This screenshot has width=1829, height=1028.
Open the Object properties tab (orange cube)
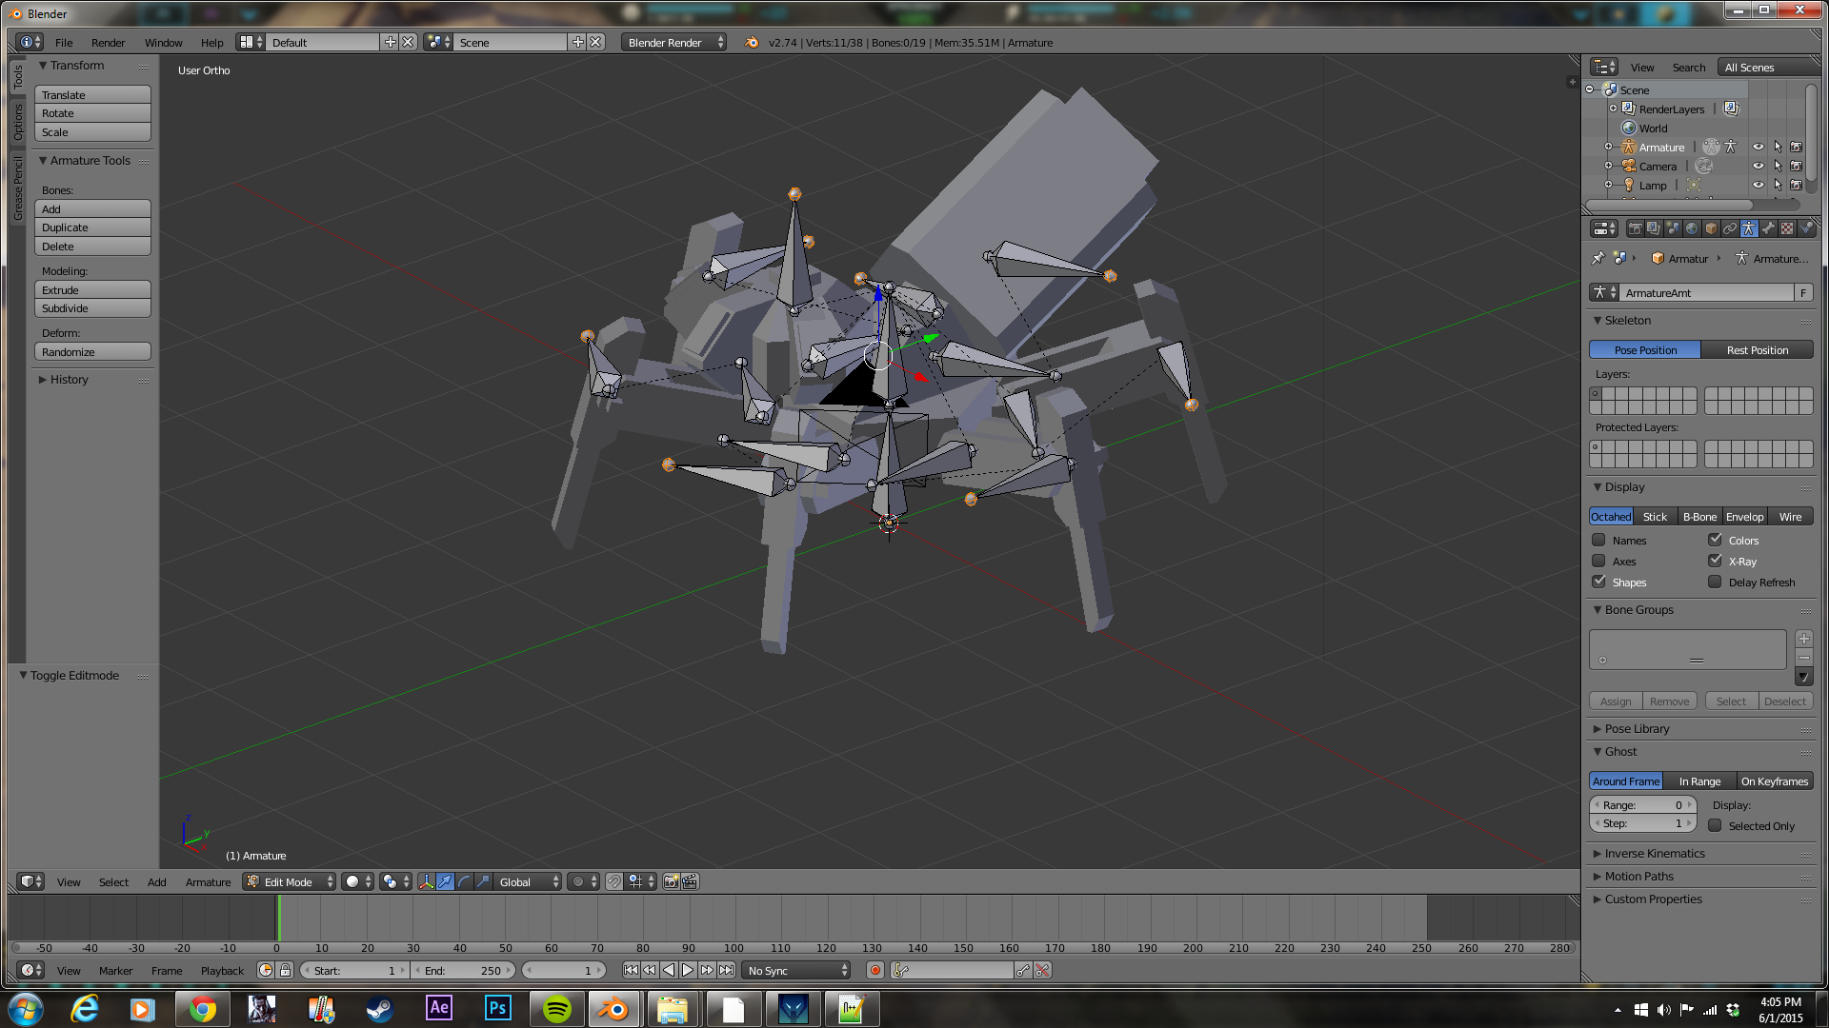(1711, 228)
